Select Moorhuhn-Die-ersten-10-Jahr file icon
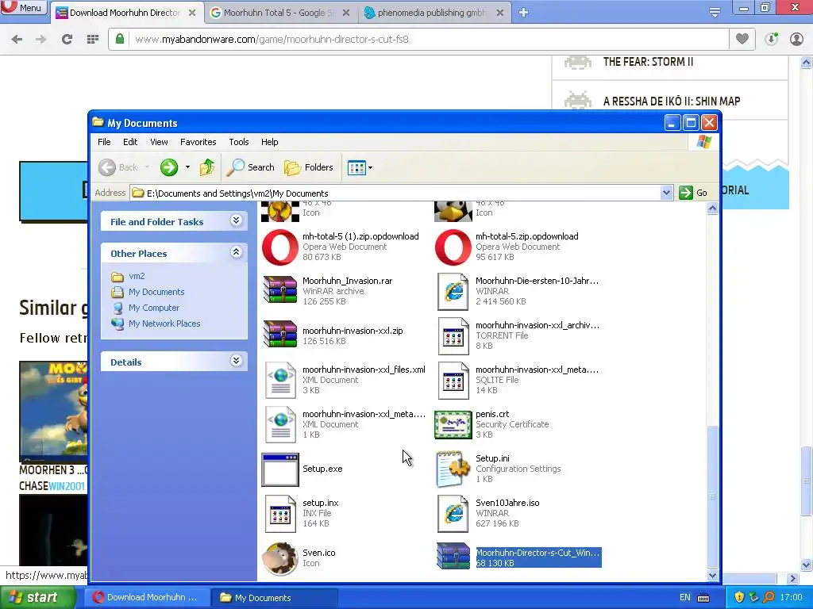Screen dimensions: 813x609 click(x=453, y=292)
